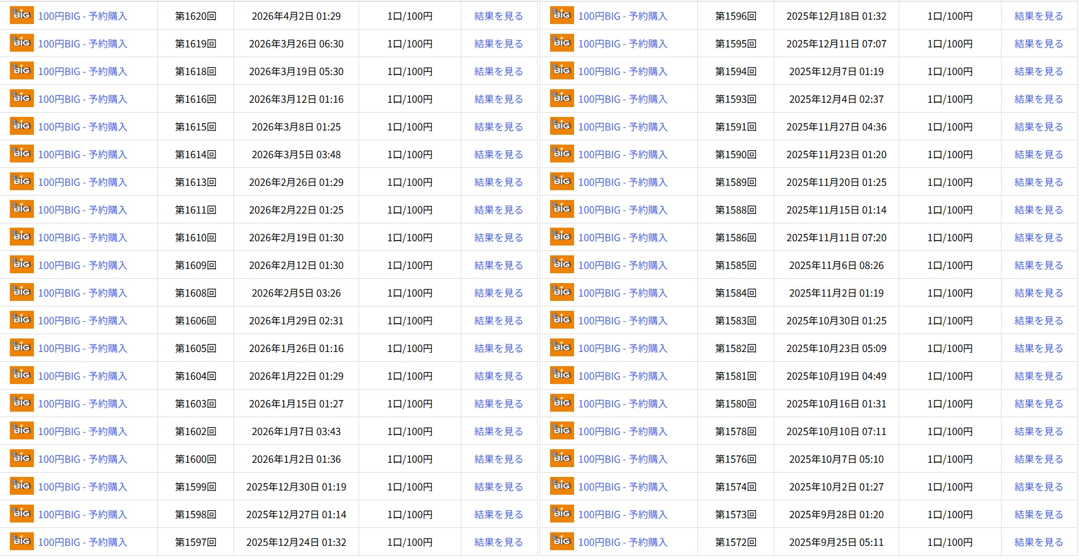Click the BIG icon in row 第1593回

coord(562,98)
